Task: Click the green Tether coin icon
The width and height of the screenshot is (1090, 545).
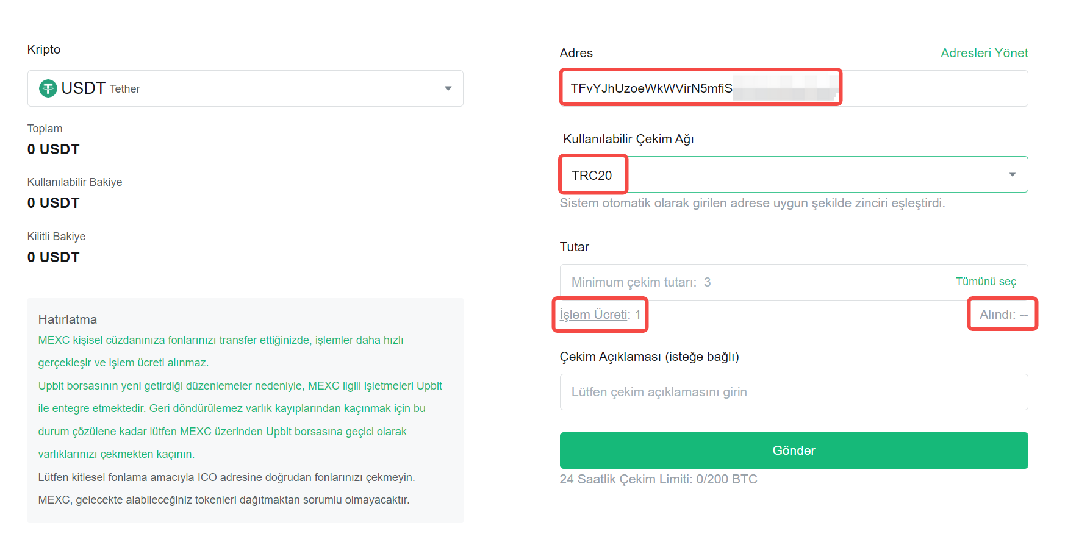Action: [48, 88]
